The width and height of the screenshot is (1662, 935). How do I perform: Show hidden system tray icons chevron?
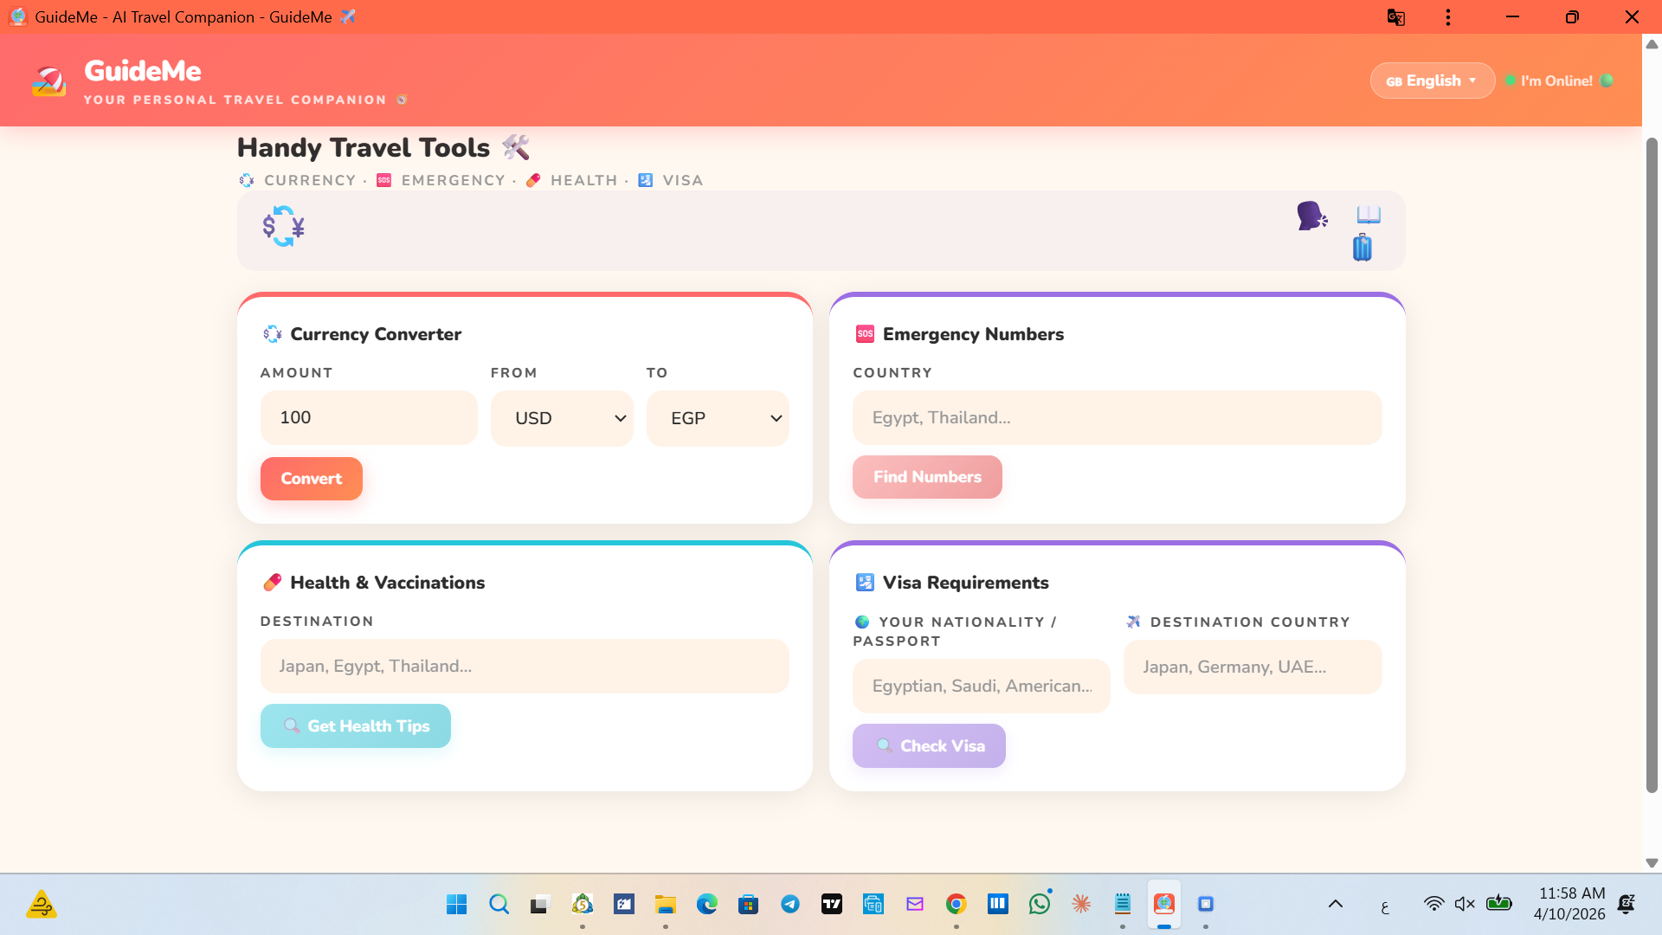click(x=1336, y=904)
